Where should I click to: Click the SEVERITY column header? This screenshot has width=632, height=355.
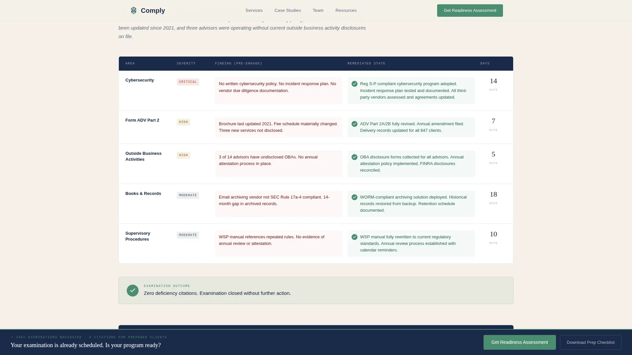pos(186,63)
